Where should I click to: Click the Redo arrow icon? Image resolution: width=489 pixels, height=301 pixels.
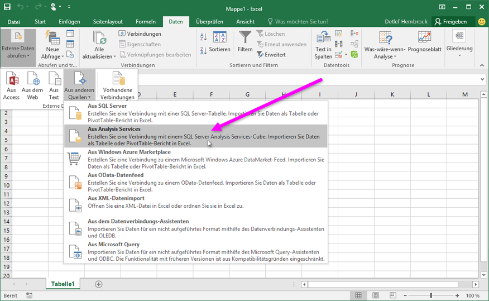[x=39, y=7]
